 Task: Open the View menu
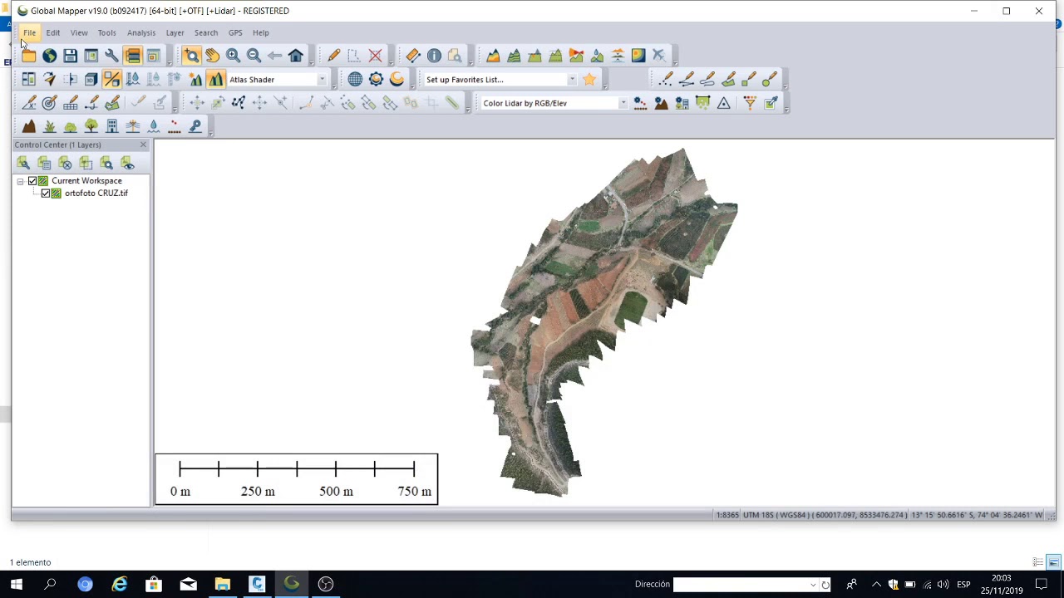click(x=79, y=33)
